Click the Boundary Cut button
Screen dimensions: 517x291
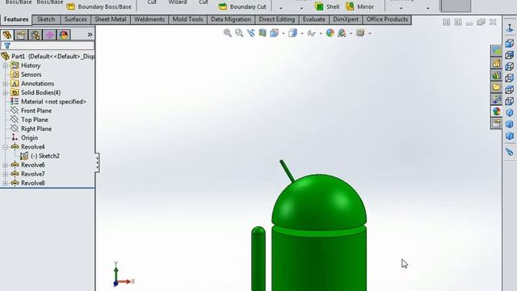click(242, 6)
